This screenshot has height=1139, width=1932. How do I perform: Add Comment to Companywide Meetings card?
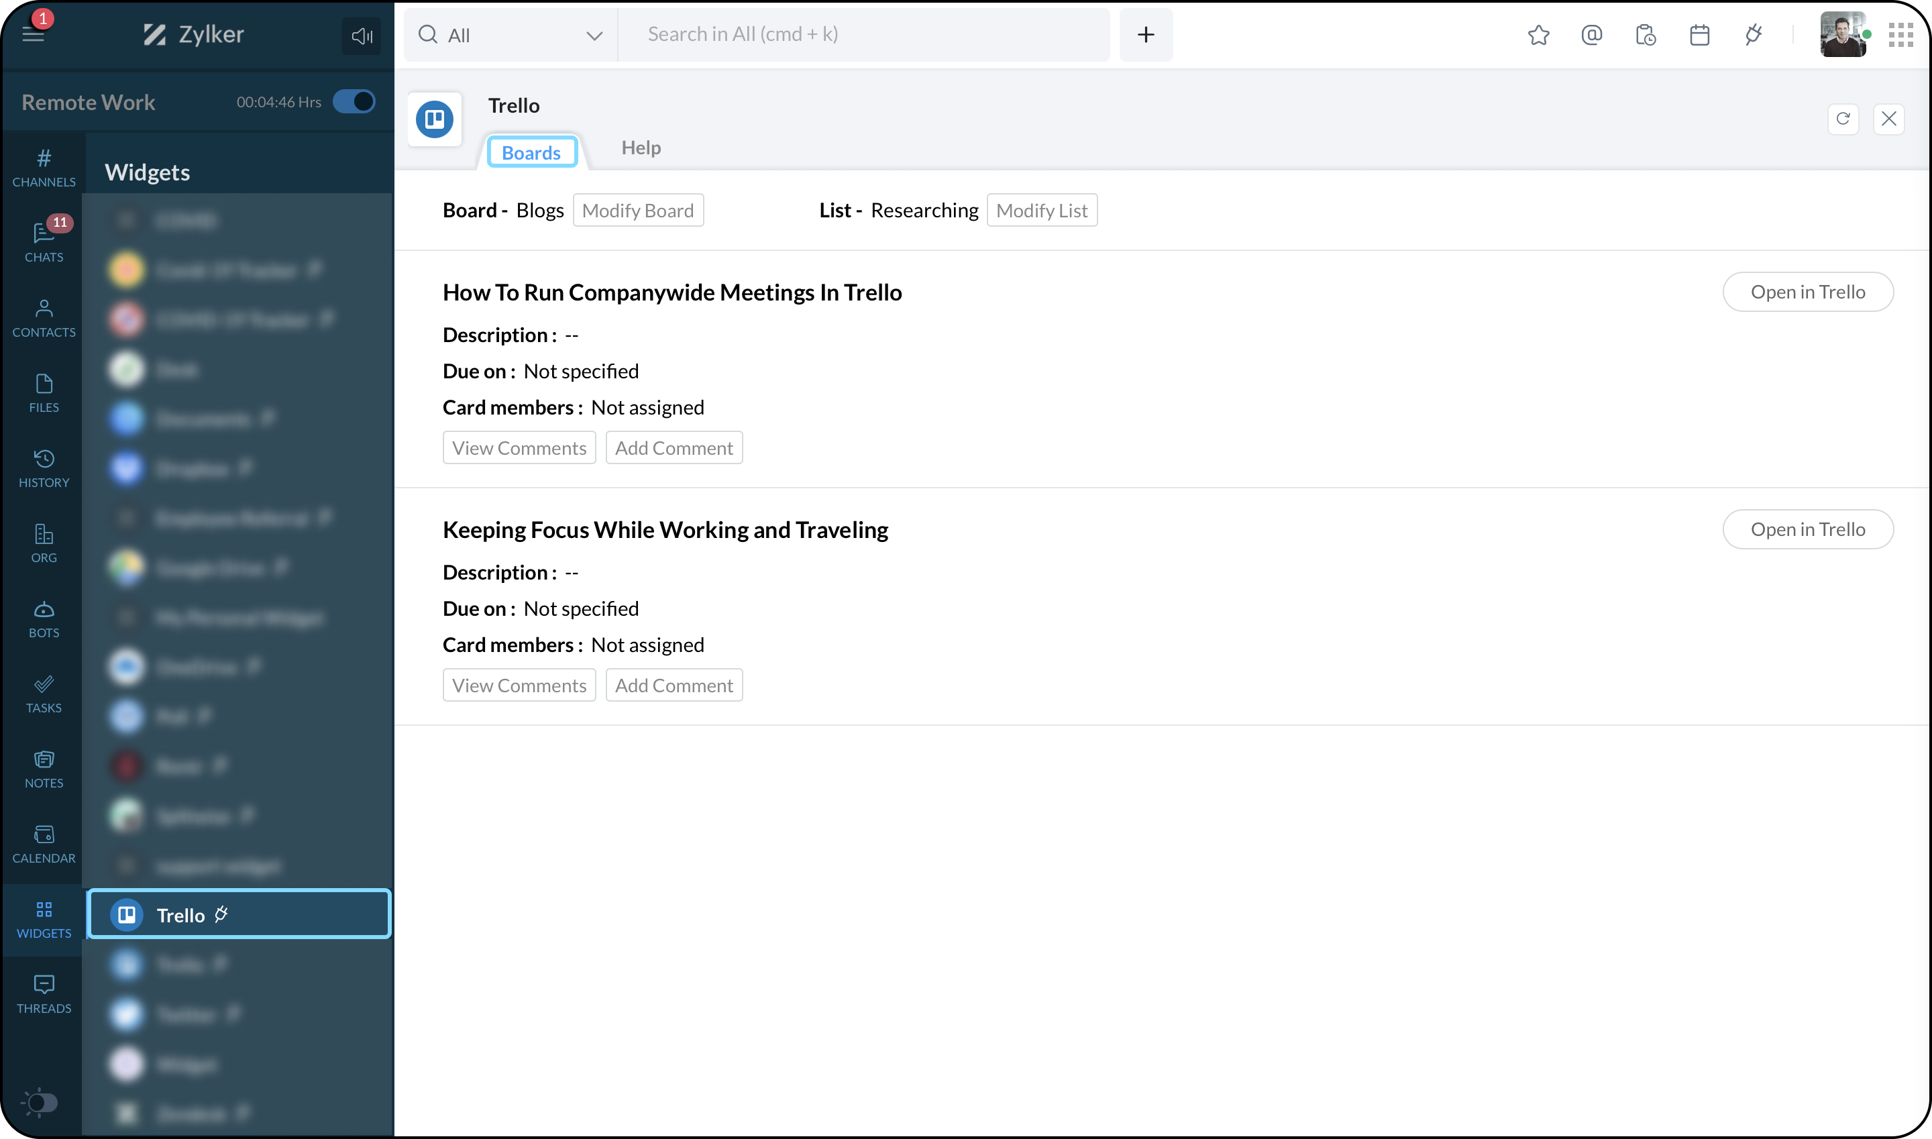[674, 447]
